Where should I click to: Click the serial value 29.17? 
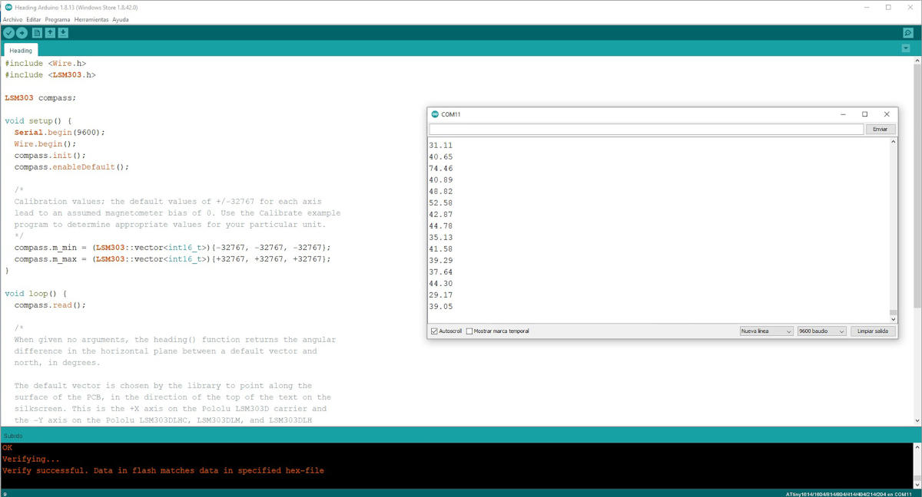click(x=441, y=295)
